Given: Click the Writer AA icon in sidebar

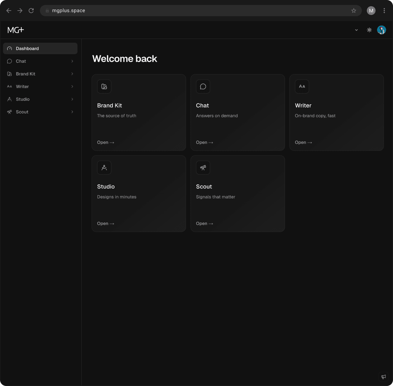Looking at the screenshot, I should click(x=9, y=87).
